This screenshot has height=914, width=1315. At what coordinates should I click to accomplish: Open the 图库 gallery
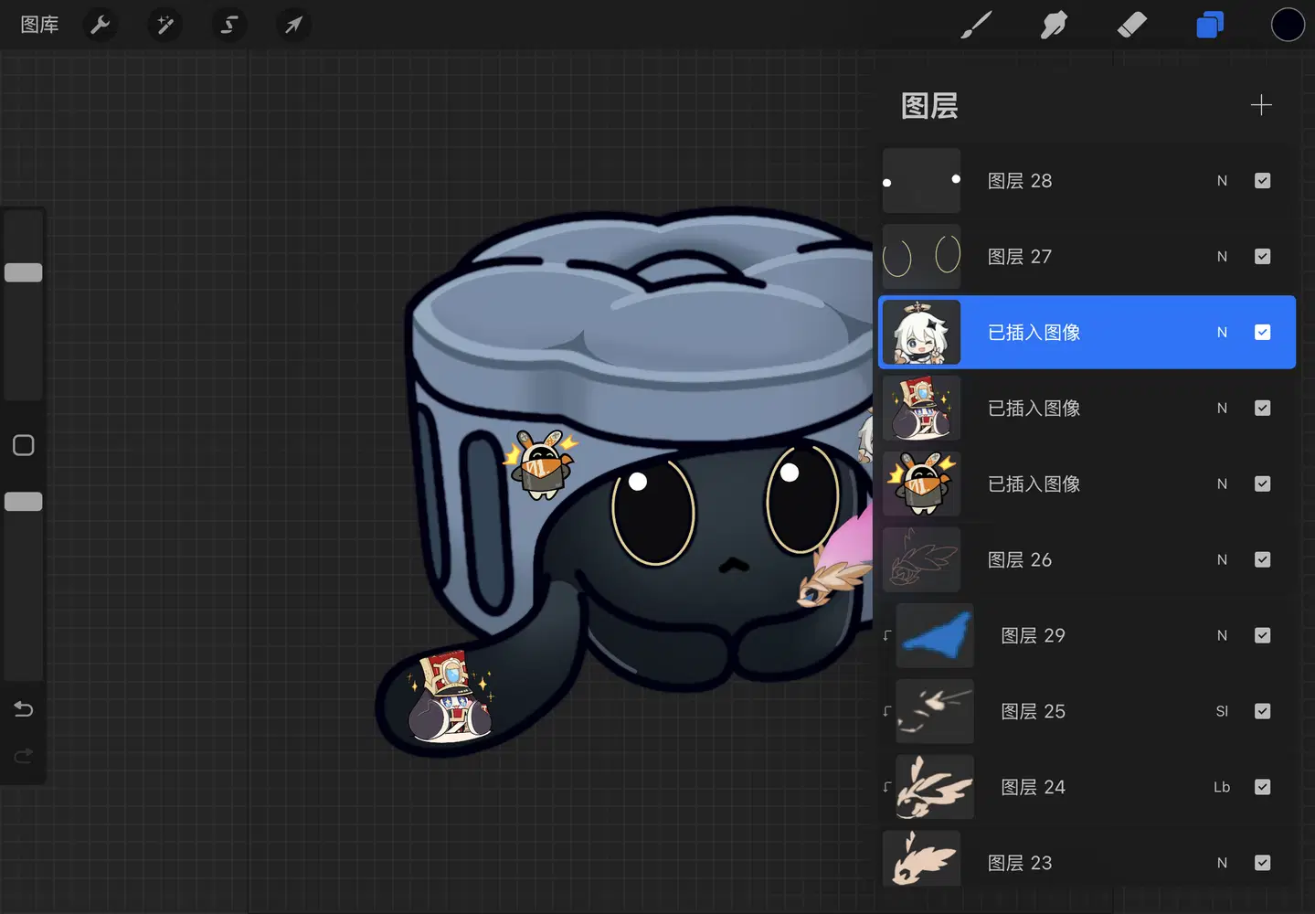coord(39,25)
